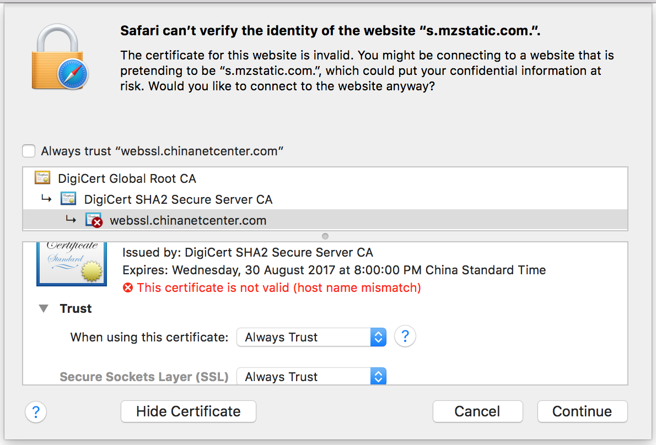
Task: Click the Hide Certificate button
Action: click(189, 411)
